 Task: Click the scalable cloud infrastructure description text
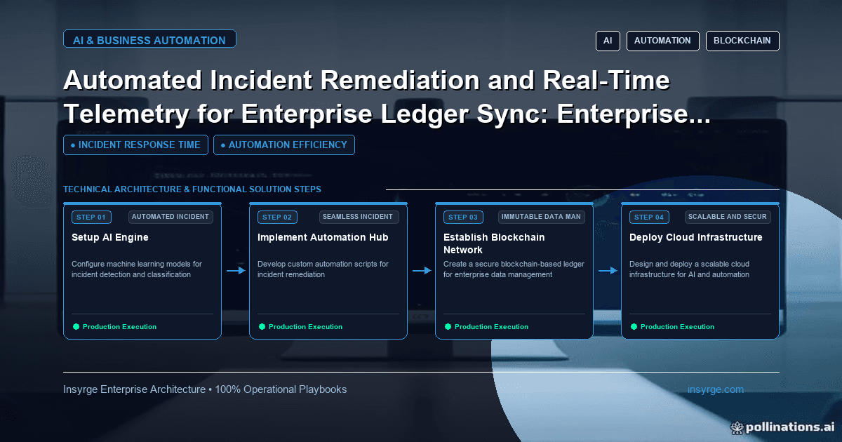pos(690,269)
